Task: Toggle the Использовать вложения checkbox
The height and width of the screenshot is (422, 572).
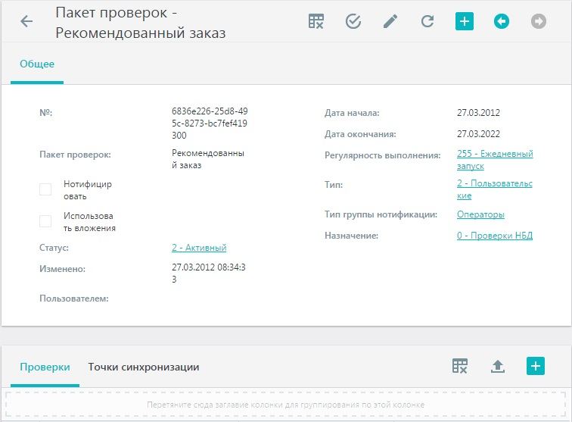Action: [45, 221]
